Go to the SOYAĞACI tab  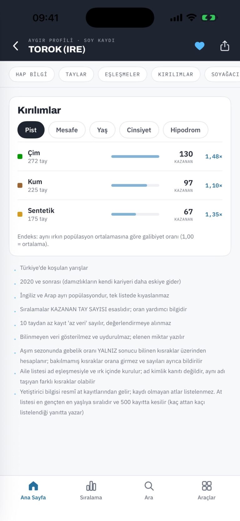point(222,74)
